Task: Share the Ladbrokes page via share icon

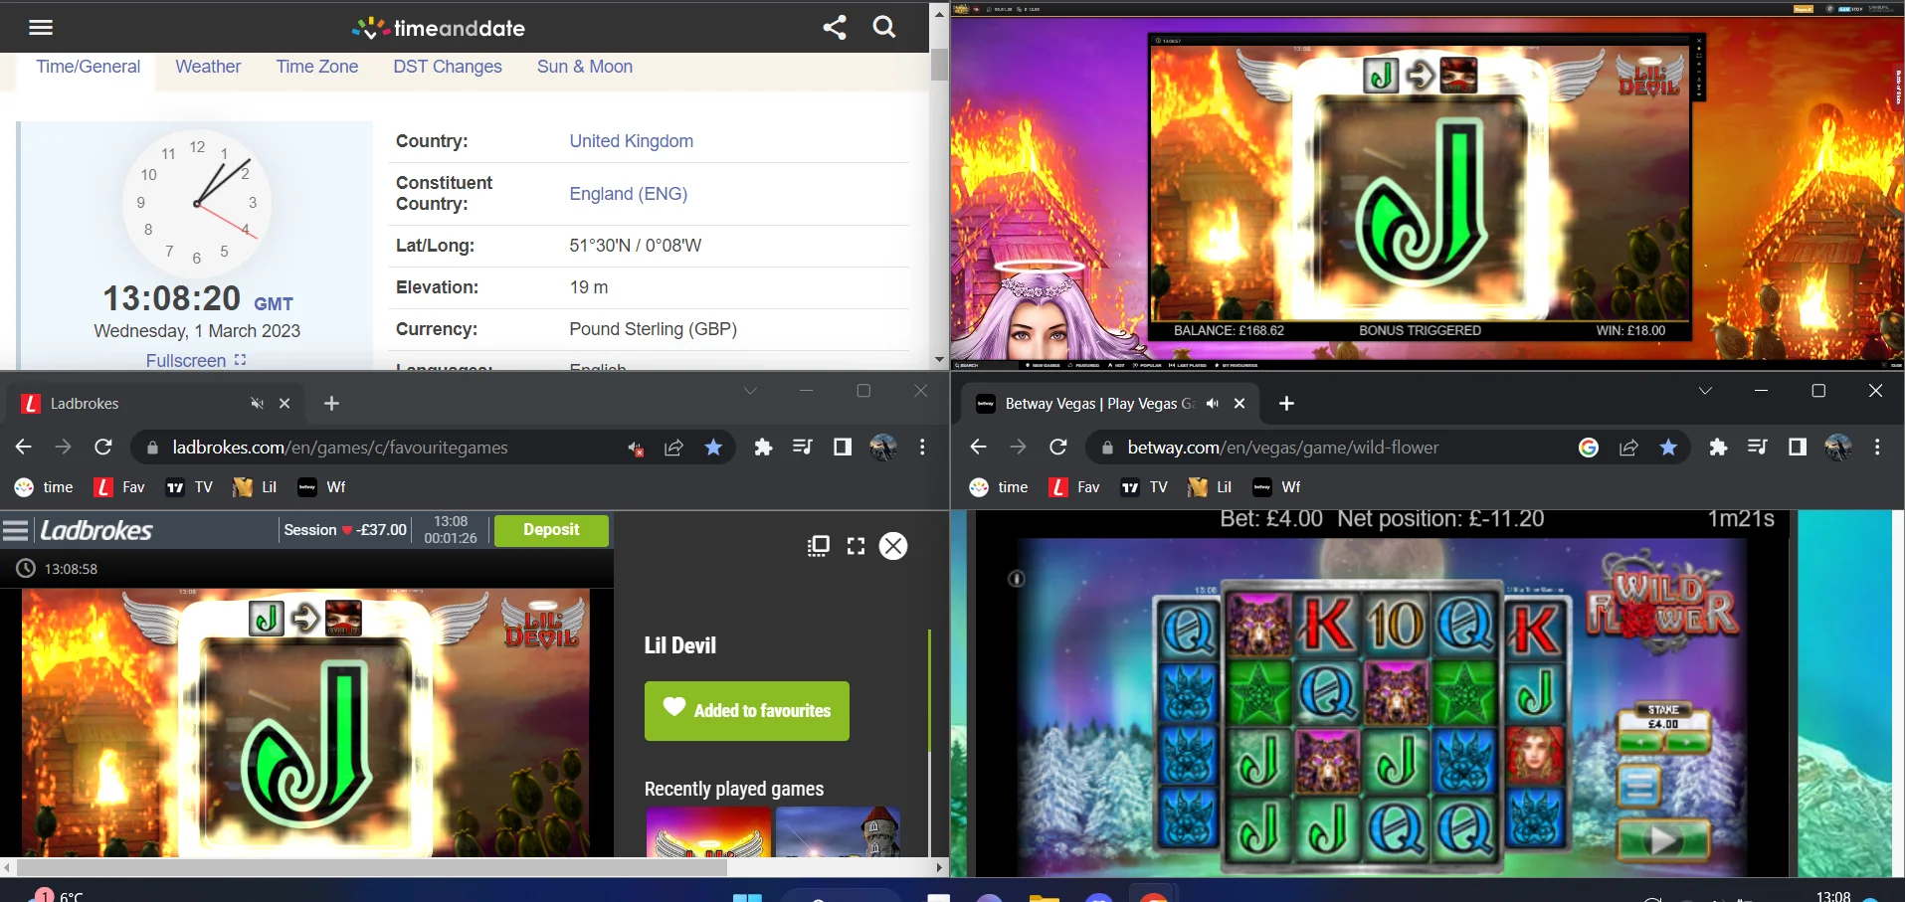Action: coord(673,448)
